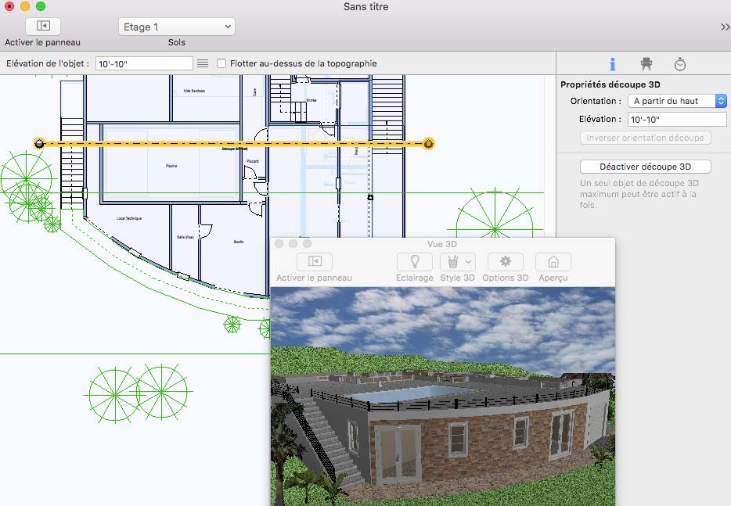
Task: Open the blue info inspector icon
Action: [613, 63]
